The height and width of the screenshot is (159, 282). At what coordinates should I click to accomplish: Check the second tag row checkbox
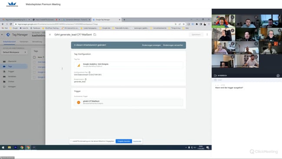pos(34,67)
